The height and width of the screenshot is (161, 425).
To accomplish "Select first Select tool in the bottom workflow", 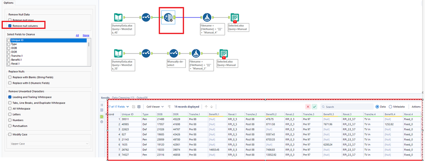I will coord(146,53).
